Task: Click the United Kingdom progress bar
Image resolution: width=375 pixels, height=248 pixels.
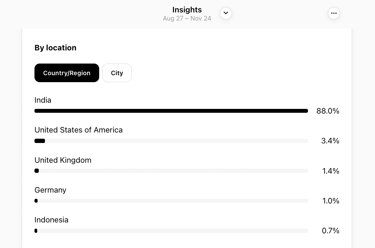Action: coord(171,171)
